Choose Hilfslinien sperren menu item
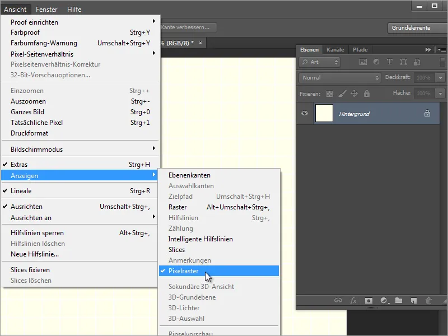 click(80, 233)
